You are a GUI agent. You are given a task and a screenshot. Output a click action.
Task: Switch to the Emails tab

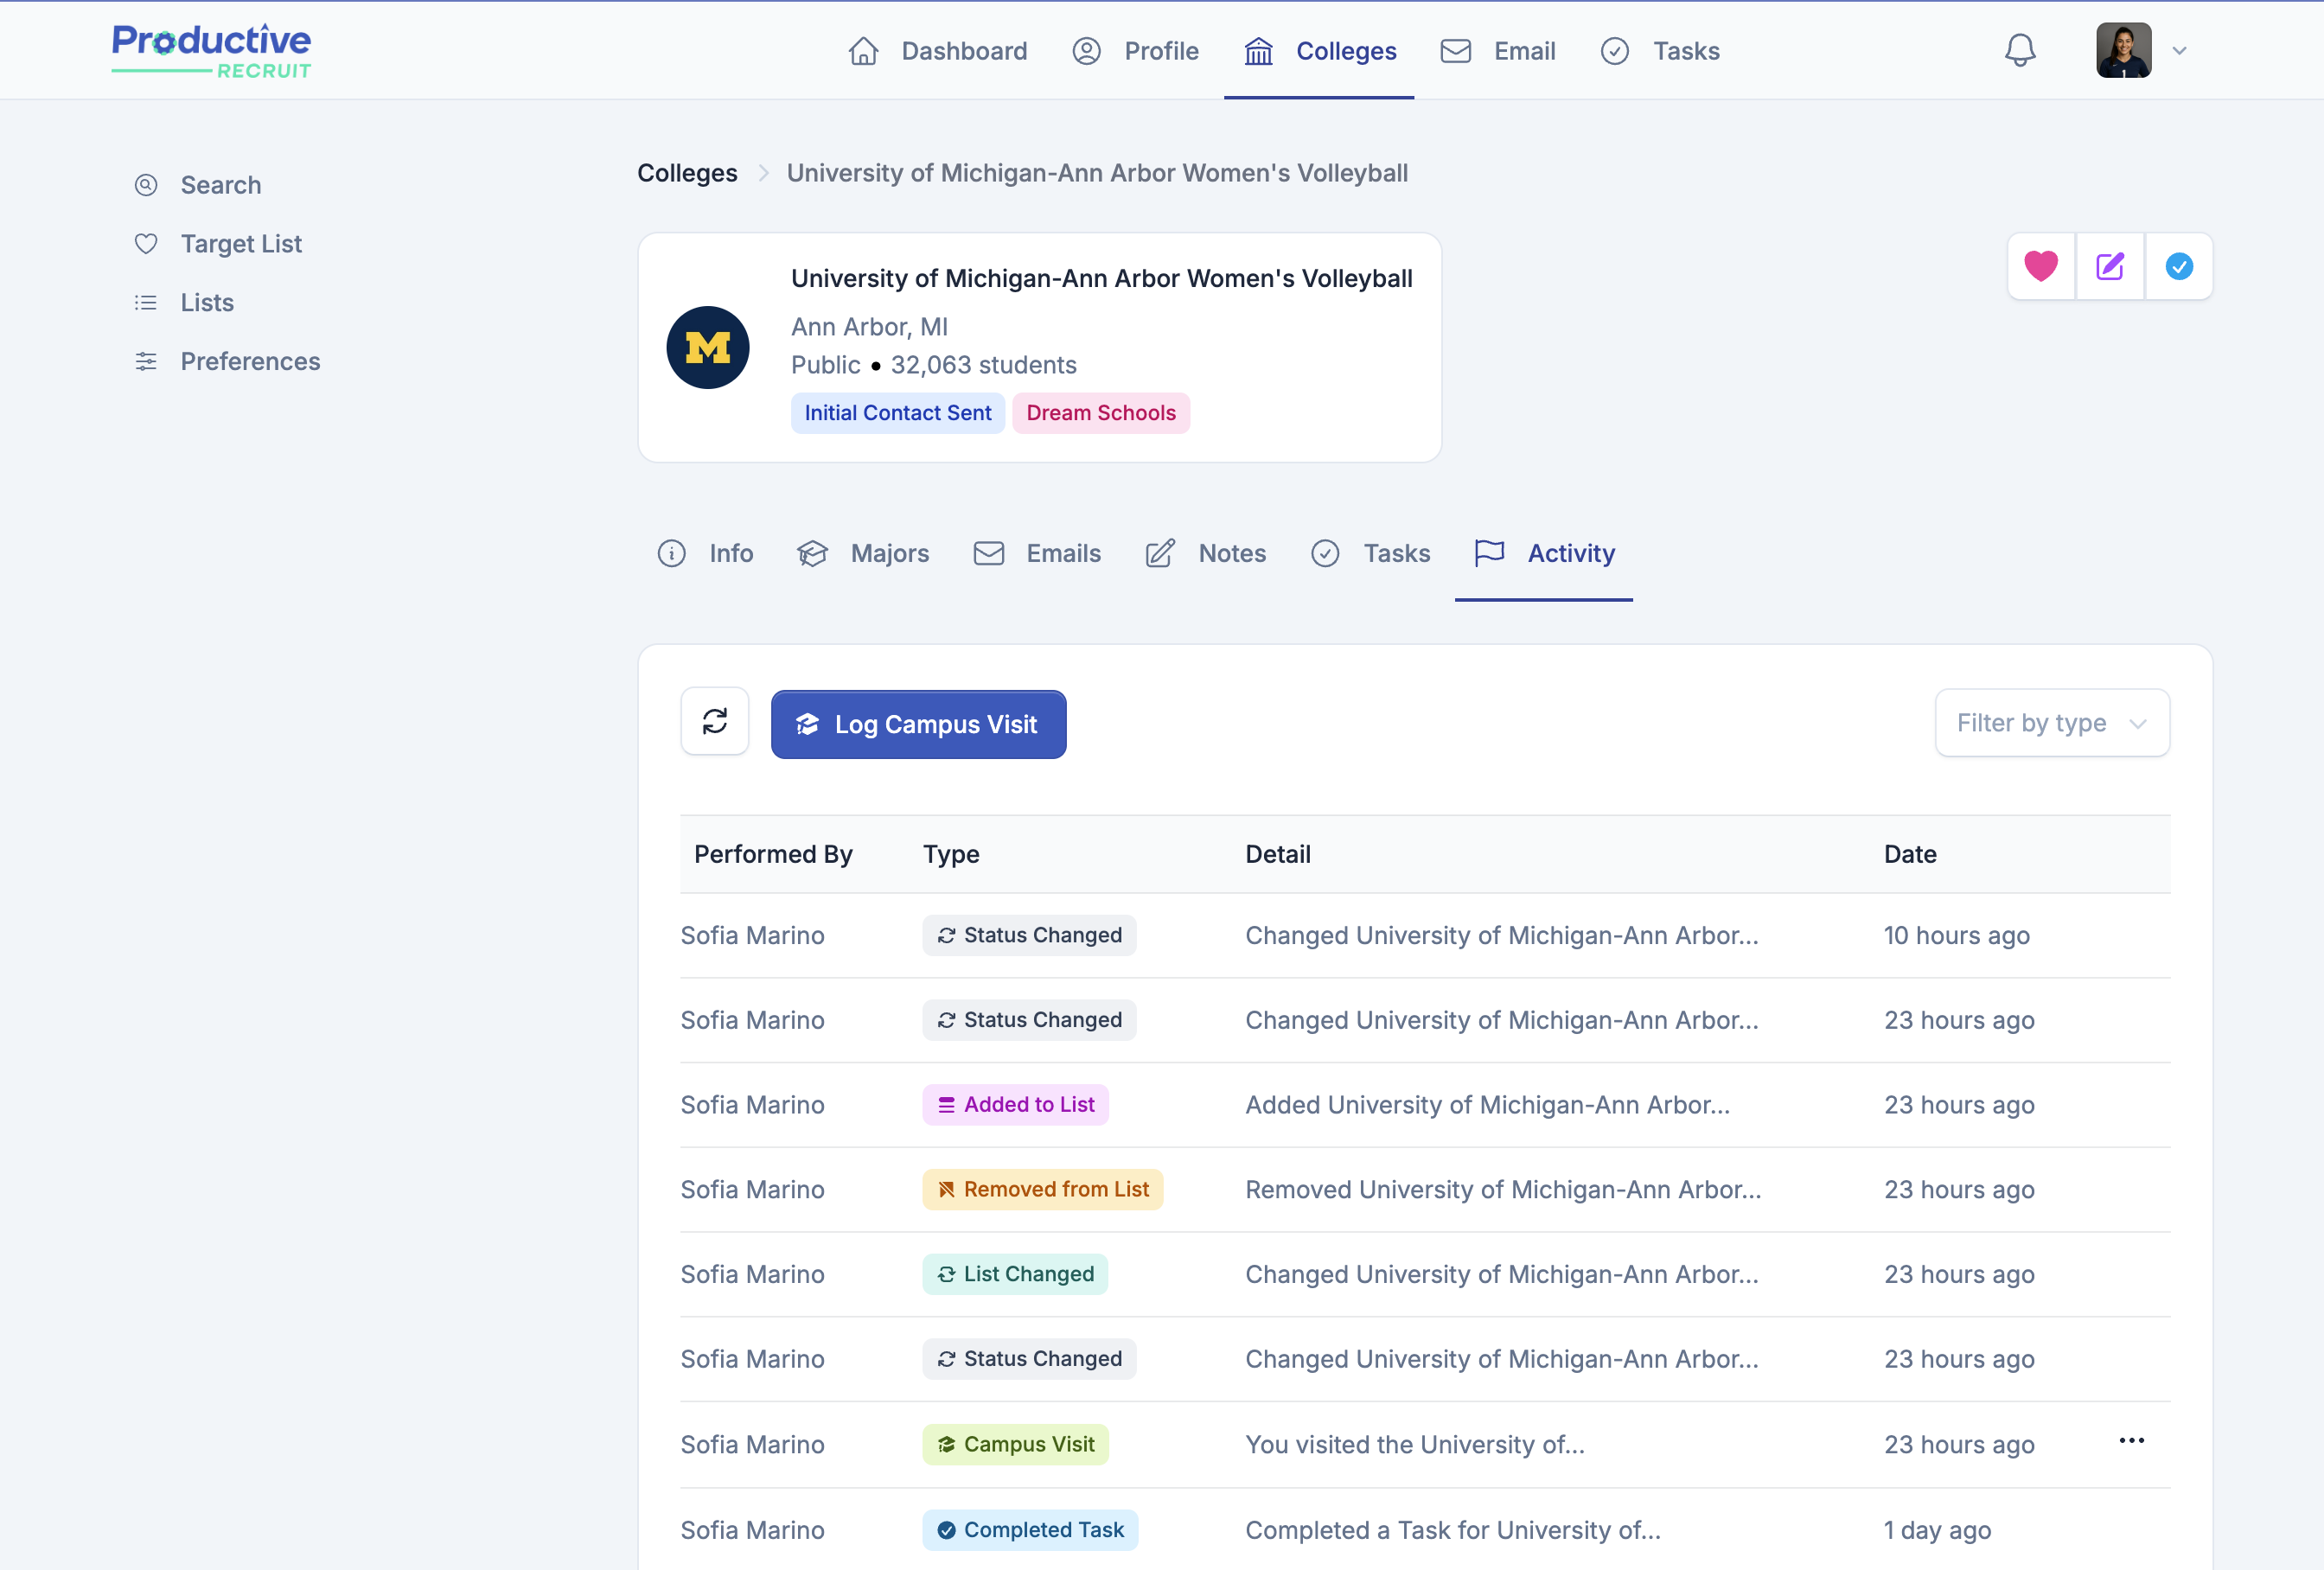(x=1037, y=553)
